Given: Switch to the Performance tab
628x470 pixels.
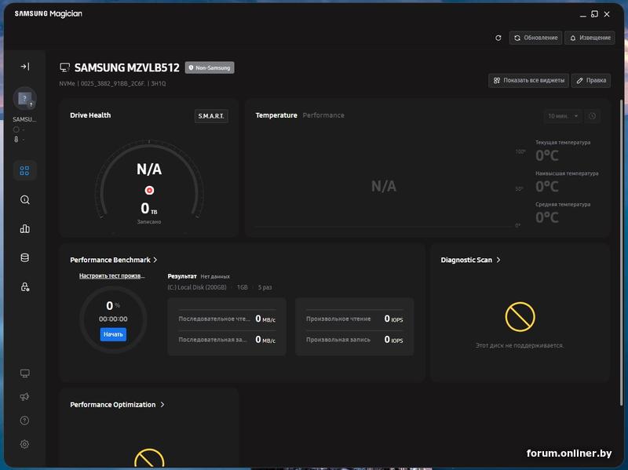Looking at the screenshot, I should 323,115.
